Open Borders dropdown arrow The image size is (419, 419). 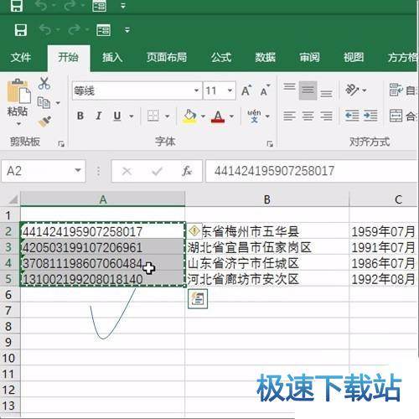(167, 116)
